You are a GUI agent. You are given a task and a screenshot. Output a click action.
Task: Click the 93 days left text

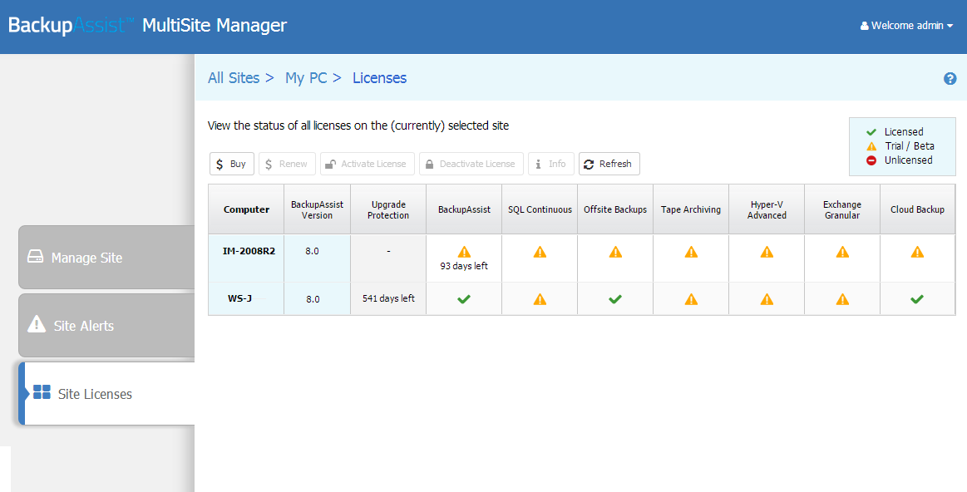coord(465,266)
